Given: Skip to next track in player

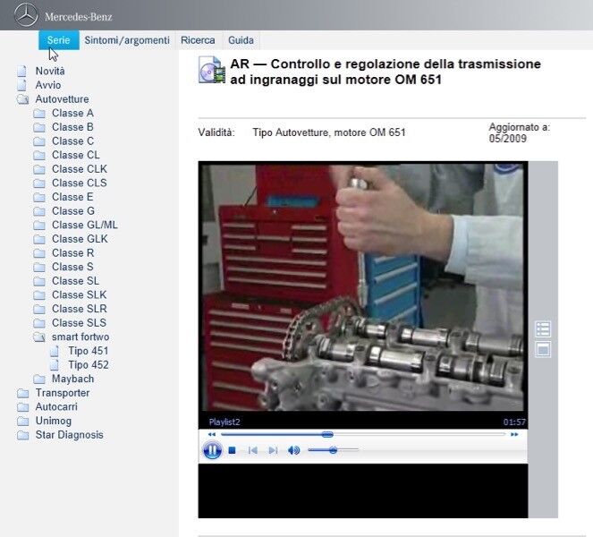Looking at the screenshot, I should (273, 450).
